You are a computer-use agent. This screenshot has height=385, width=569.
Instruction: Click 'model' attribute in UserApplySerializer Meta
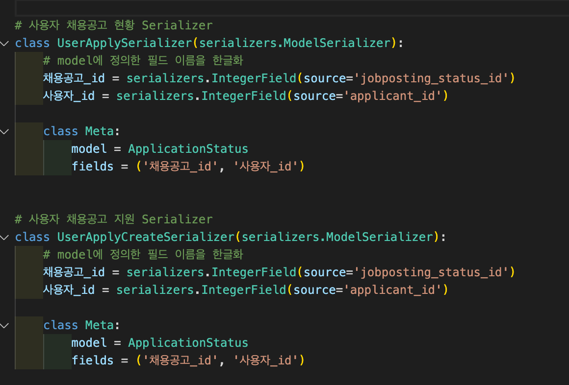[x=89, y=149]
